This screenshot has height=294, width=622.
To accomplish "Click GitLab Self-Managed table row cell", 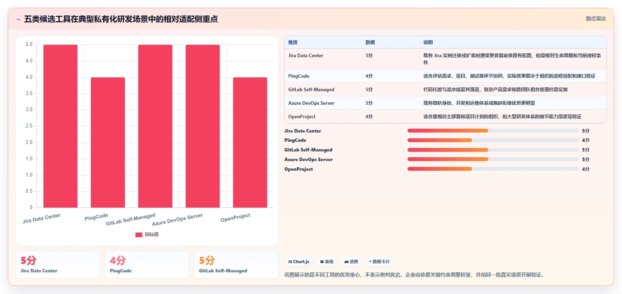I will 311,90.
